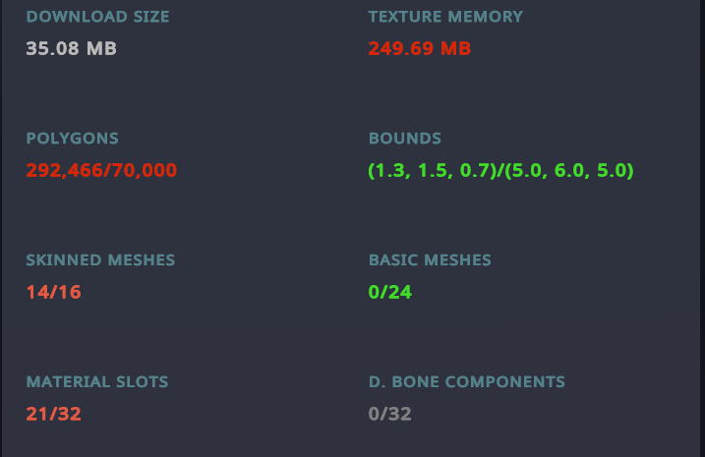The width and height of the screenshot is (705, 457).
Task: Click the TEXTURE MEMORY label
Action: coord(445,17)
